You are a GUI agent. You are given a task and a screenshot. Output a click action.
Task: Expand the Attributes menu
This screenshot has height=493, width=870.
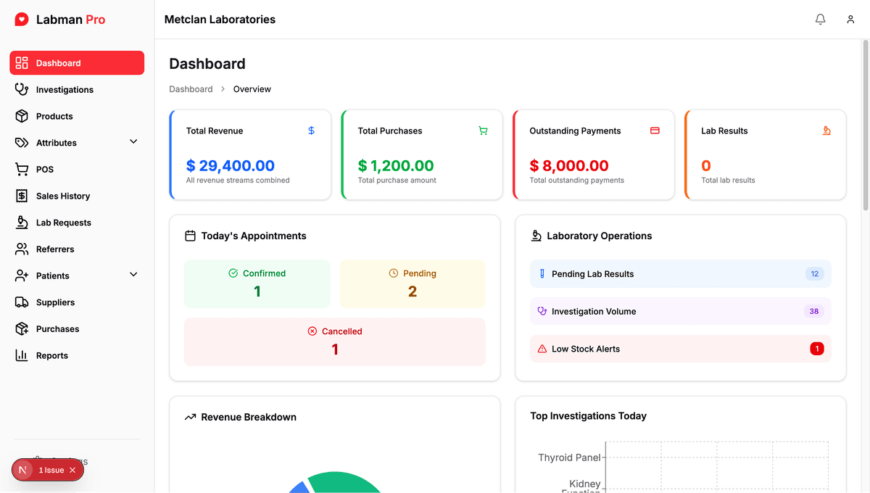[133, 142]
